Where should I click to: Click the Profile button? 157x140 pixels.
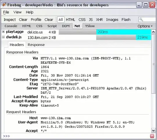point(36,20)
